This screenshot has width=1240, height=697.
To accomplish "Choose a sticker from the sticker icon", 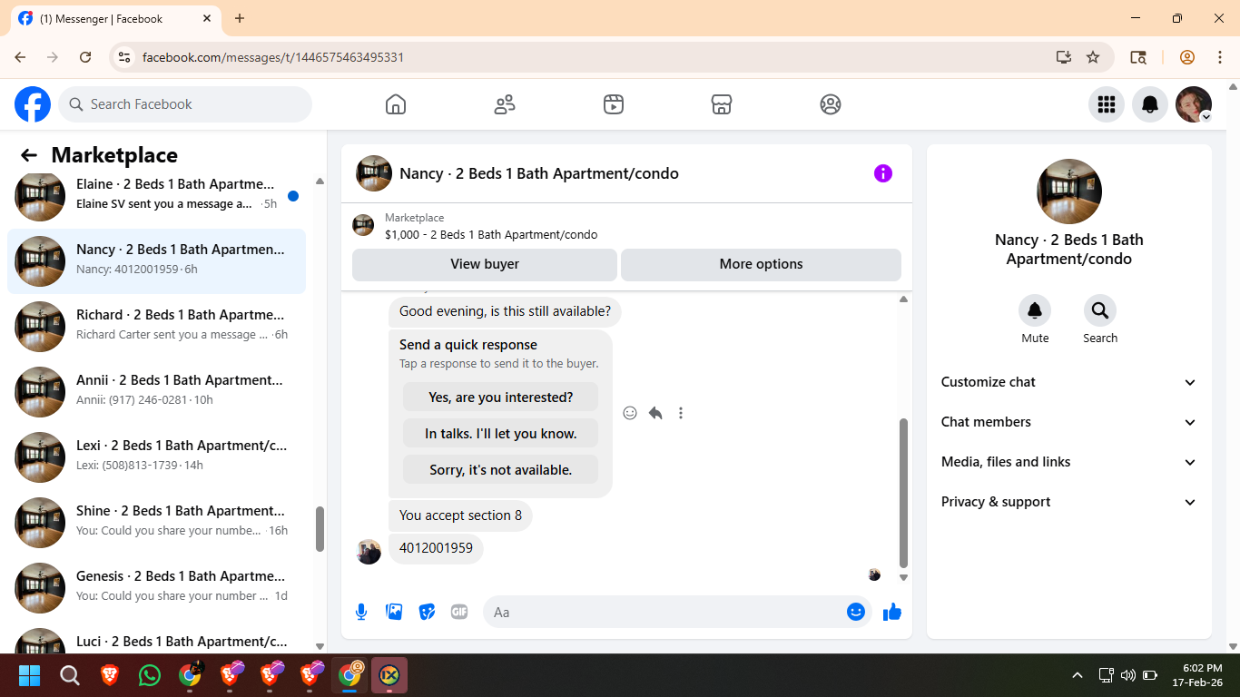I will [x=427, y=612].
